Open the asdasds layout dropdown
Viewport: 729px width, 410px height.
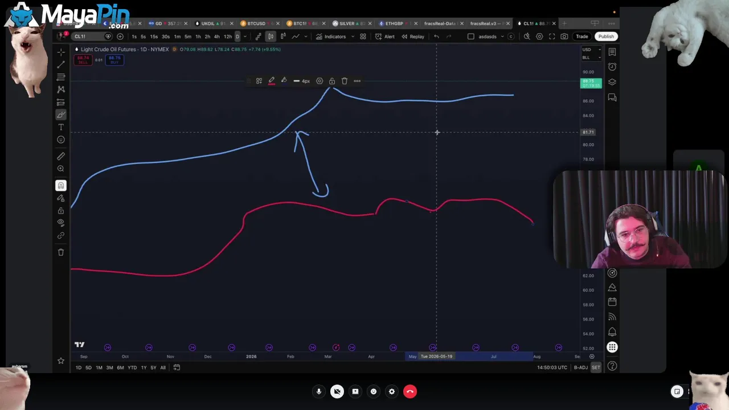[x=502, y=36]
